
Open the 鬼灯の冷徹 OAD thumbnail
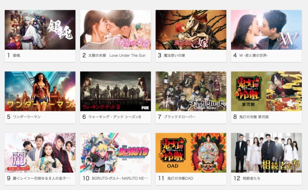[x=191, y=153]
